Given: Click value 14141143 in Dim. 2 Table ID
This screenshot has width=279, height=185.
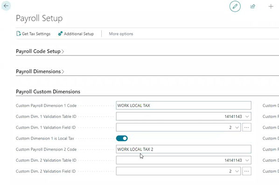Looking at the screenshot, I should [x=233, y=160].
